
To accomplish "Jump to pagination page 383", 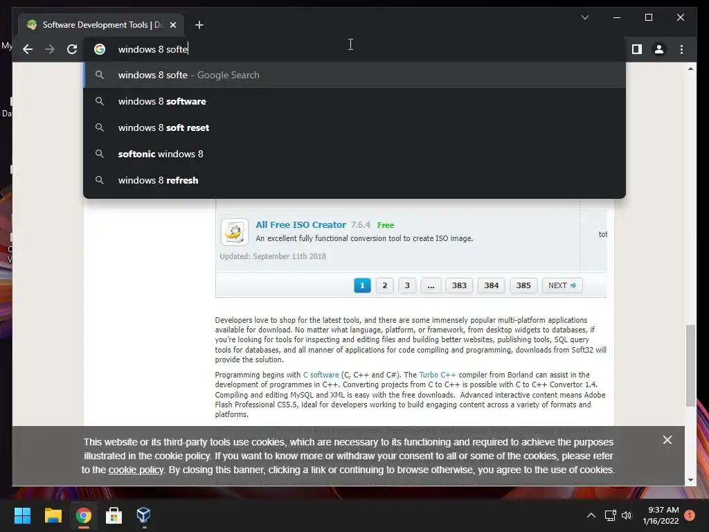I will [459, 285].
